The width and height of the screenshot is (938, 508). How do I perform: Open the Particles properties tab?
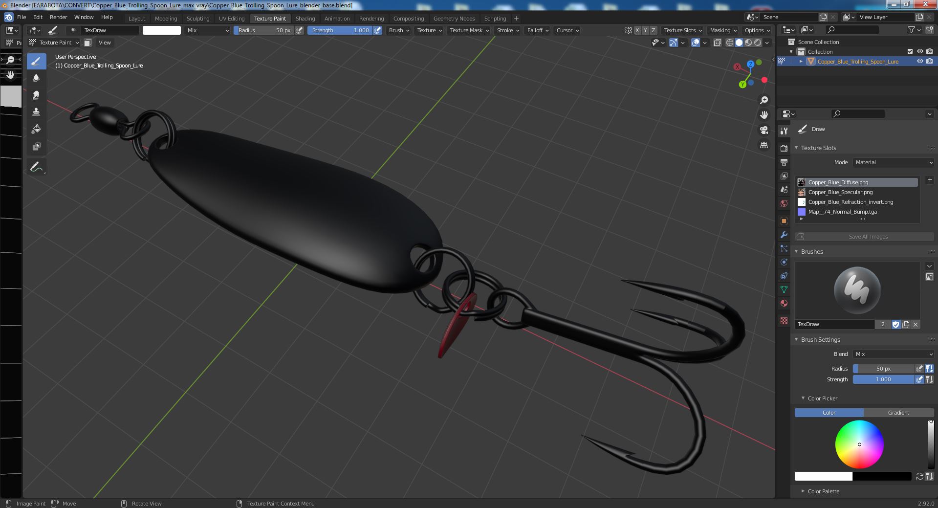click(x=784, y=248)
